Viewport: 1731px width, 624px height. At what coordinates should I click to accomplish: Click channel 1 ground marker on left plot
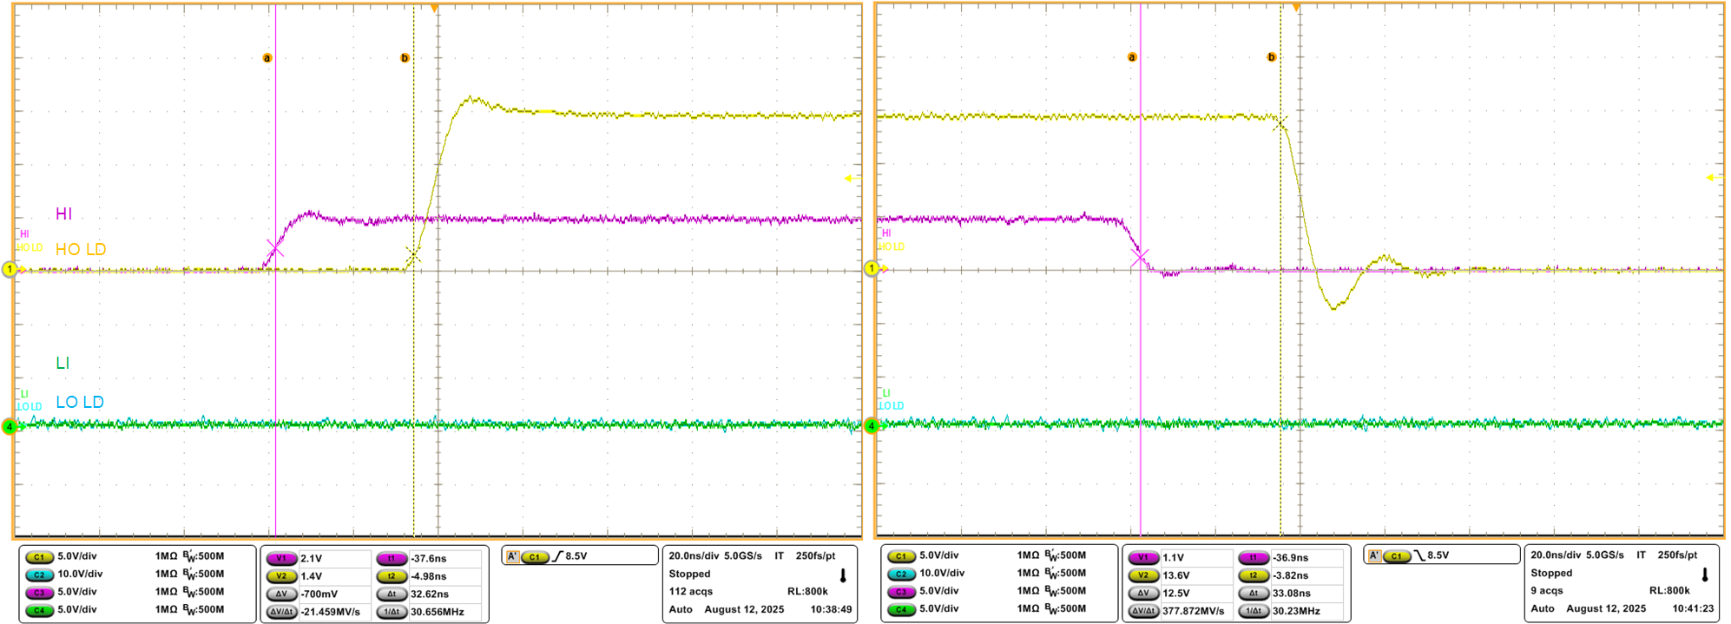[x=10, y=270]
